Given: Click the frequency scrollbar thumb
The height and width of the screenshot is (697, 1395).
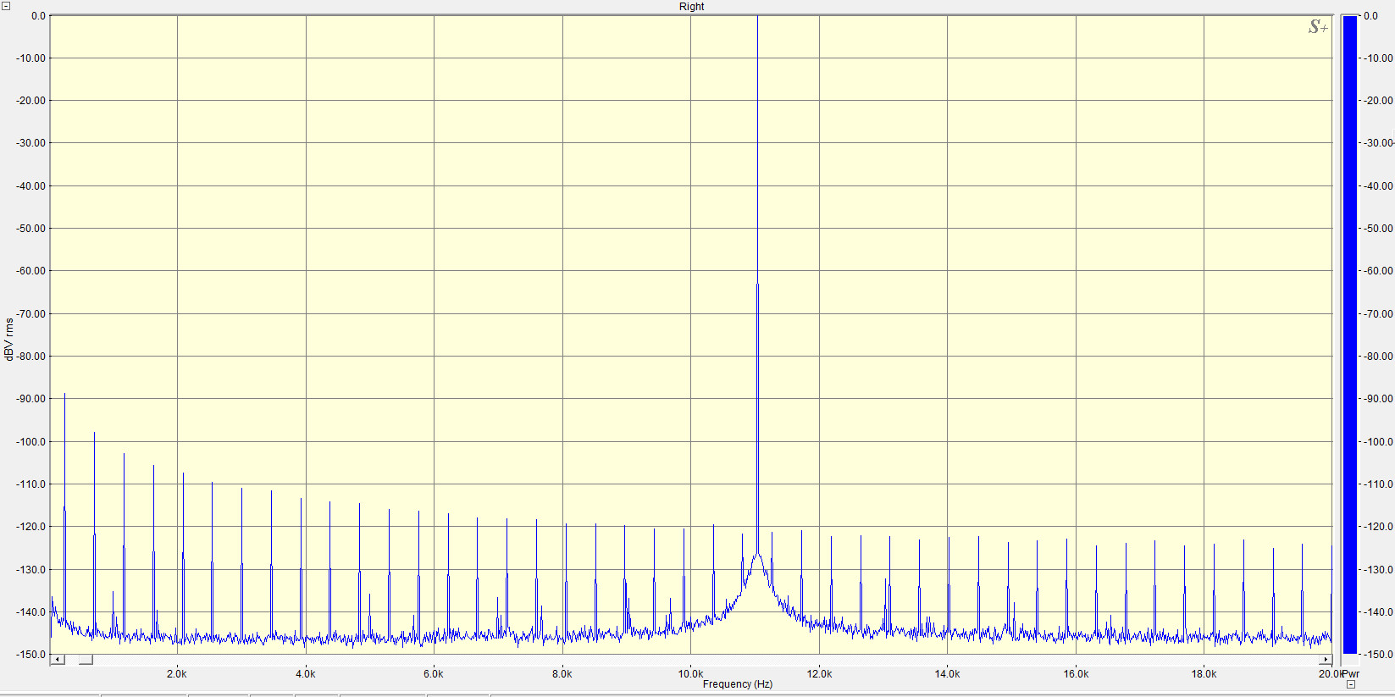Looking at the screenshot, I should 86,660.
